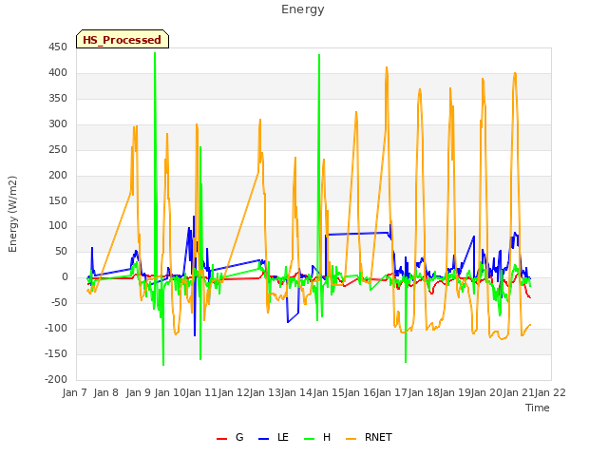The width and height of the screenshot is (608, 456).
Task: Click the blue LE legend color marker
Action: tap(263, 439)
